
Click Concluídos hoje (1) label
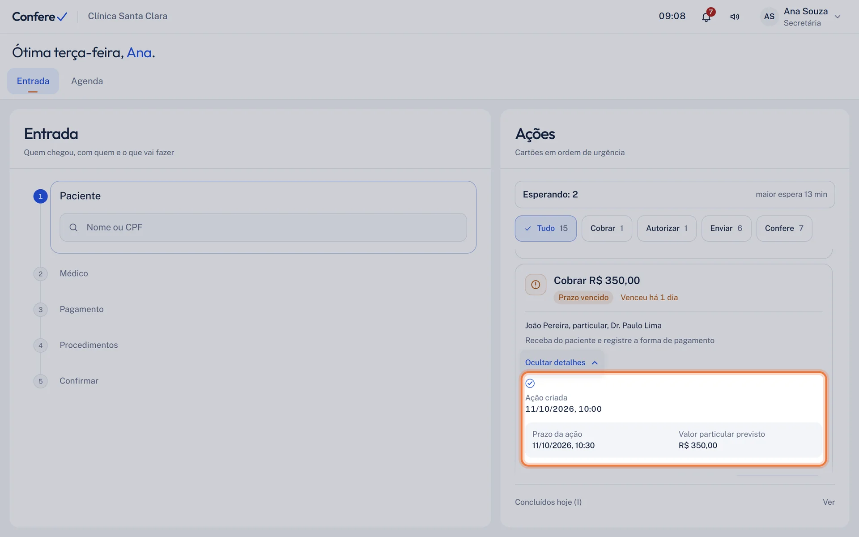click(x=548, y=502)
